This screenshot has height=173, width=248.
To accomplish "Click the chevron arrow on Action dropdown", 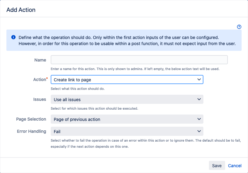I will 199,79.
